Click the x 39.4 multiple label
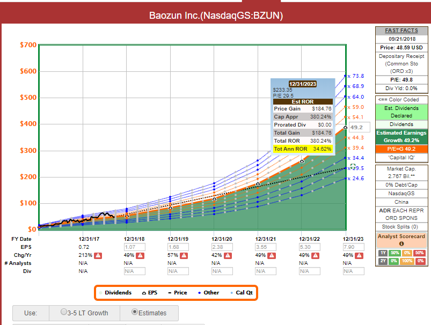Viewport: 431px width, 325px height. coord(356,148)
